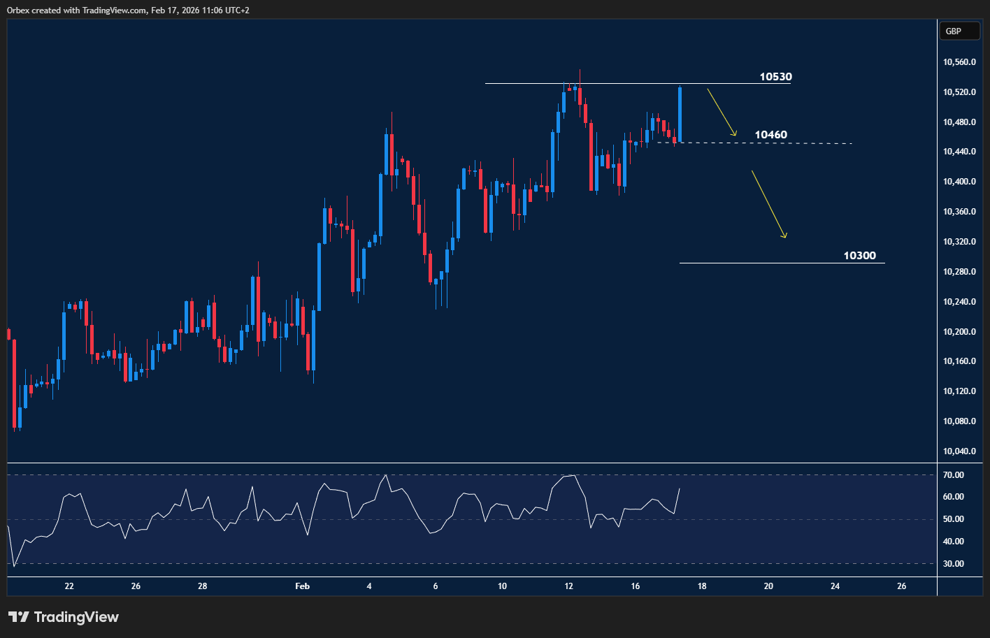Click the 26 date at far right axis
The width and height of the screenshot is (990, 638).
click(x=901, y=586)
